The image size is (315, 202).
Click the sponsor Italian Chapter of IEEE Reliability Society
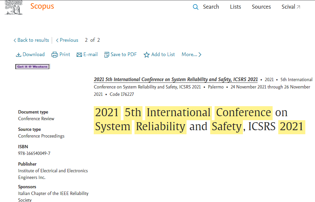coord(53,197)
